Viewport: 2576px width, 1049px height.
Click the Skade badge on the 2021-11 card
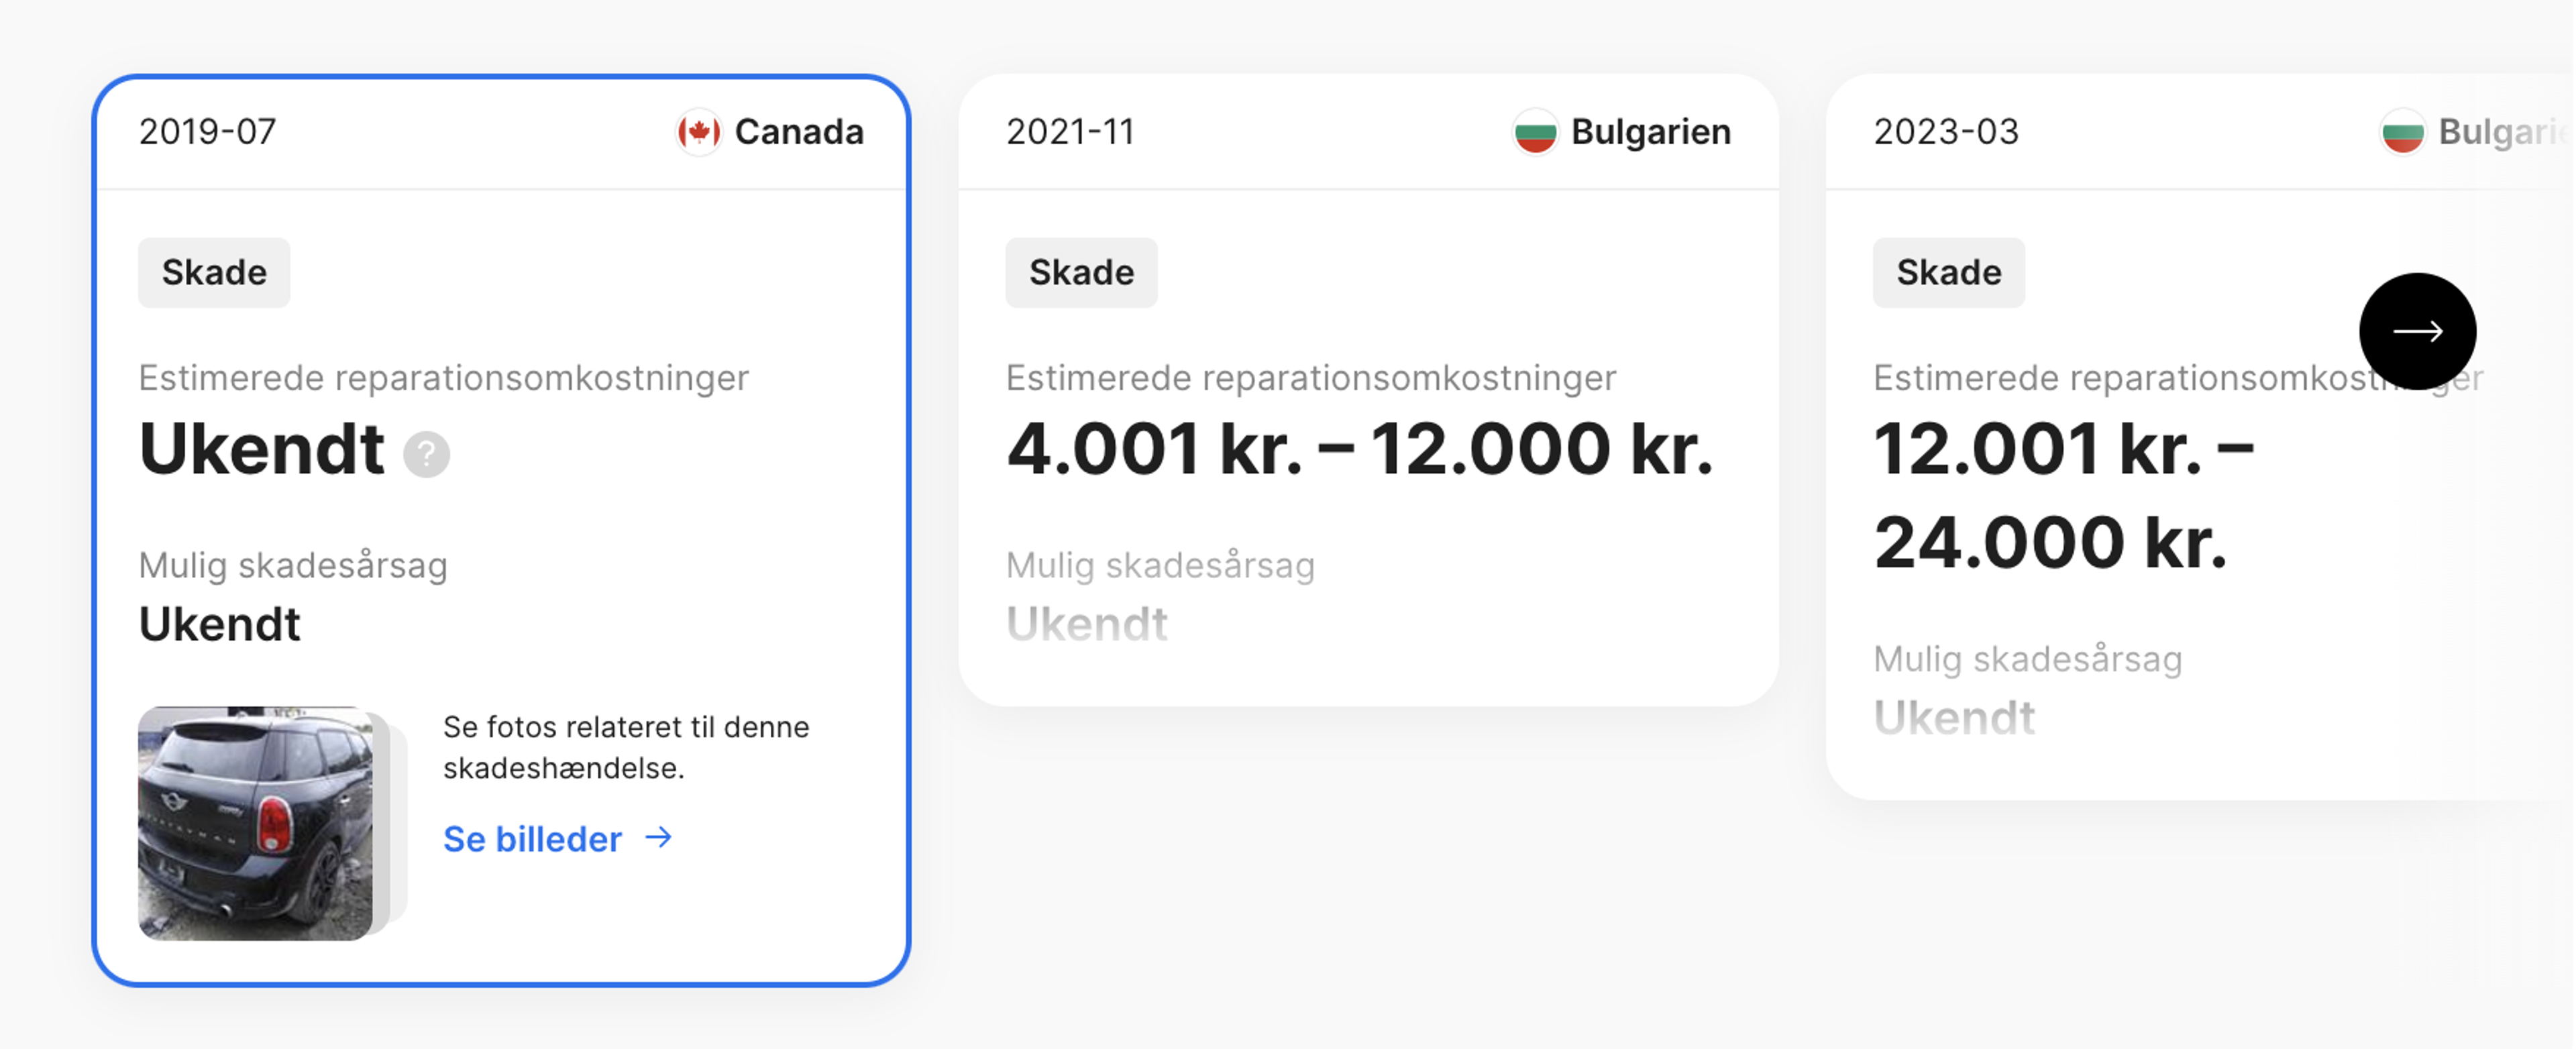1081,272
